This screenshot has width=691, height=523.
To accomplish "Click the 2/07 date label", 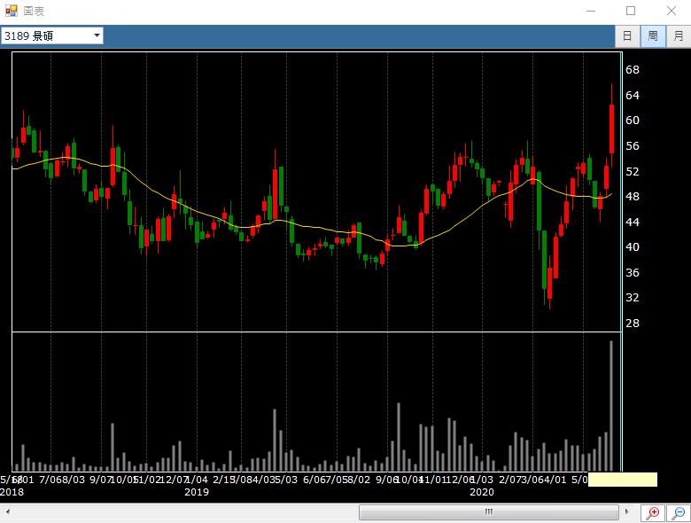I will 510,480.
